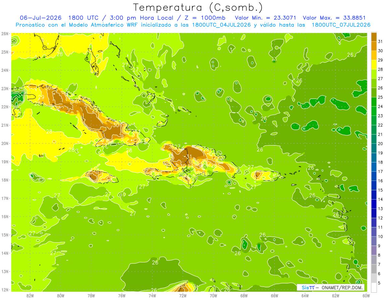Click the color bar scale value "10"

(x=381, y=237)
